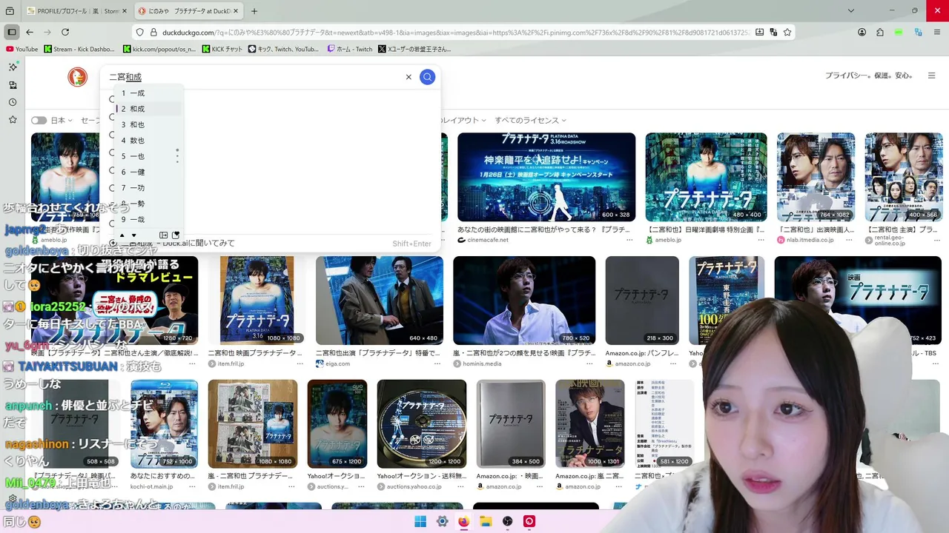Toggle the Firefox sidebar button

tap(12, 32)
